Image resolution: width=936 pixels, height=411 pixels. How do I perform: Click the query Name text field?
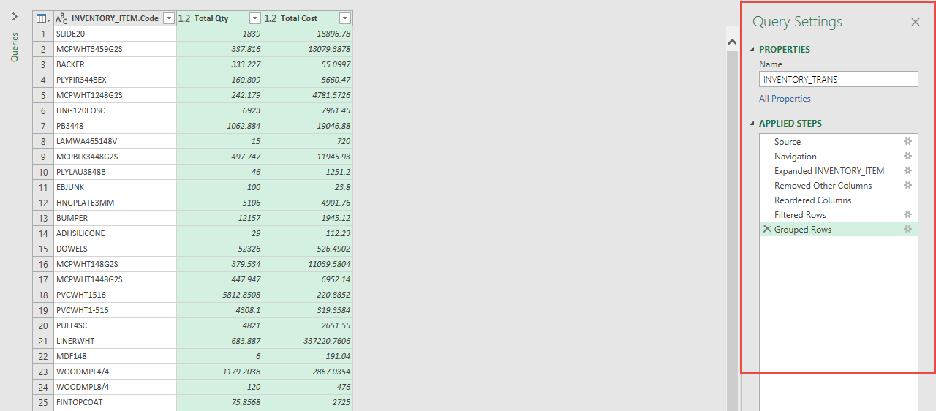pyautogui.click(x=838, y=79)
